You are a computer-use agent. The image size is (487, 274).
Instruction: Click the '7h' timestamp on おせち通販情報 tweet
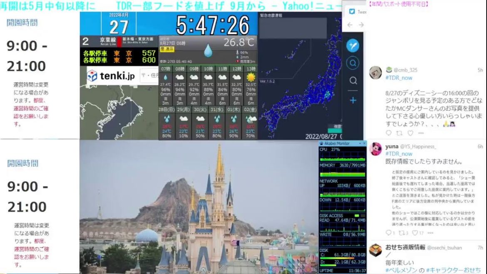pos(480,248)
